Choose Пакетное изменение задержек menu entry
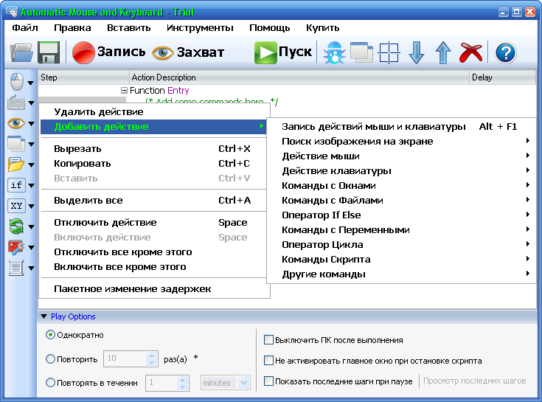Screen dimensions: 542x402 (x=153, y=288)
